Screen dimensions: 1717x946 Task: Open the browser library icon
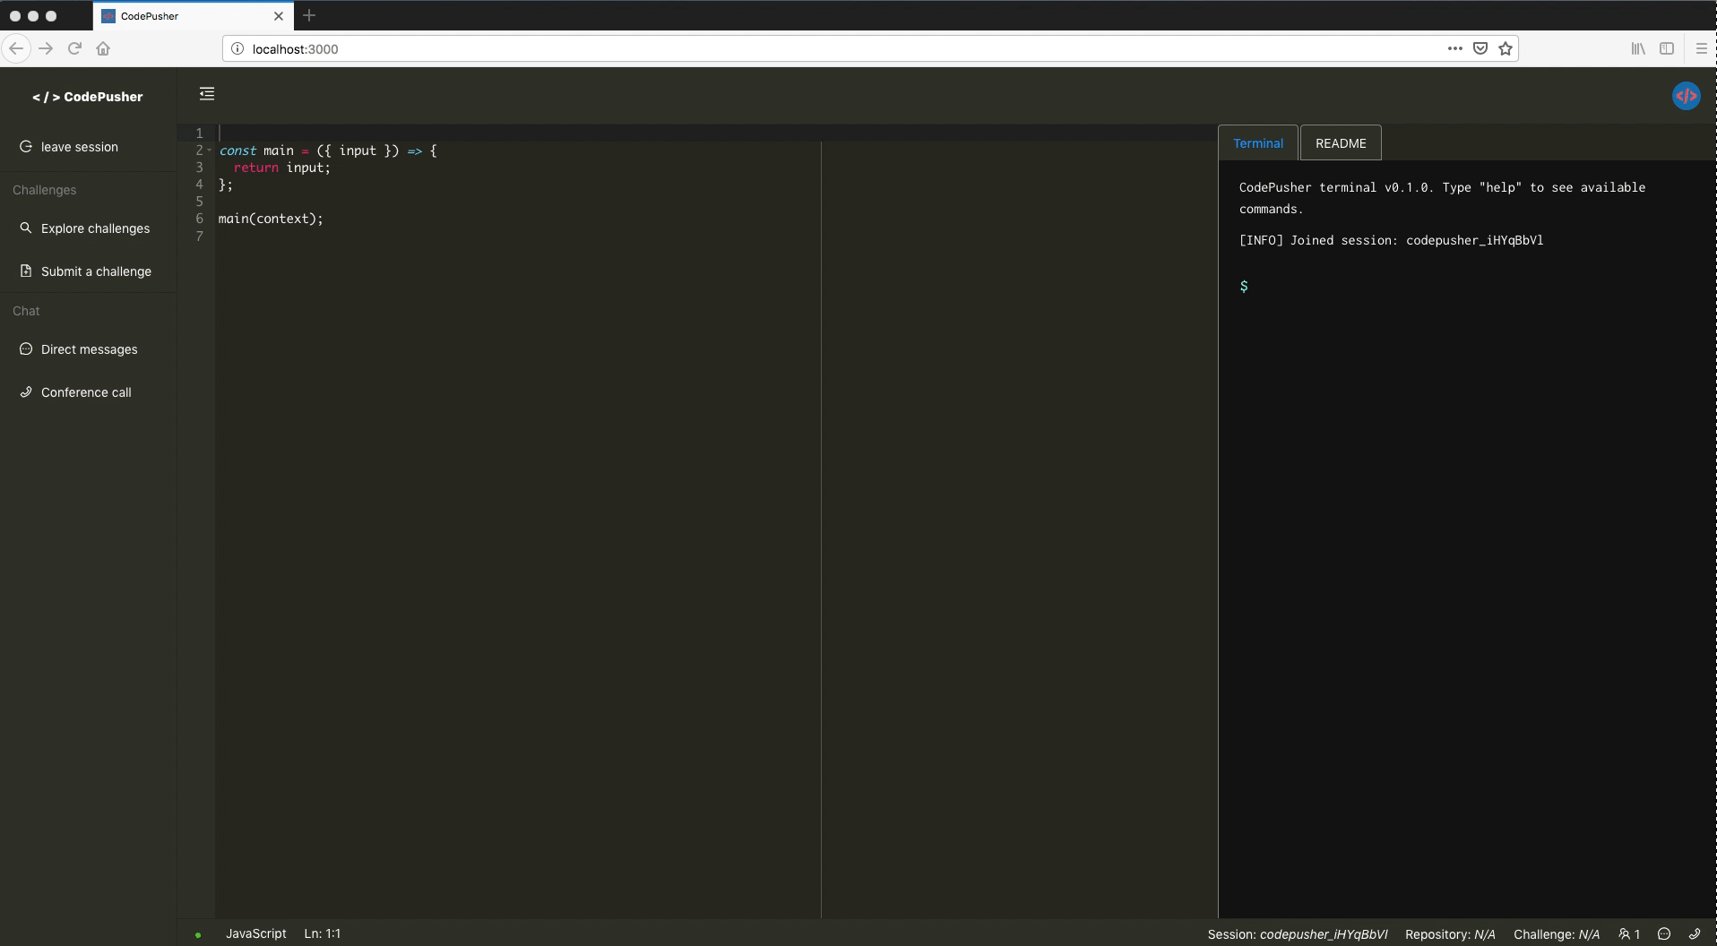[x=1638, y=48]
